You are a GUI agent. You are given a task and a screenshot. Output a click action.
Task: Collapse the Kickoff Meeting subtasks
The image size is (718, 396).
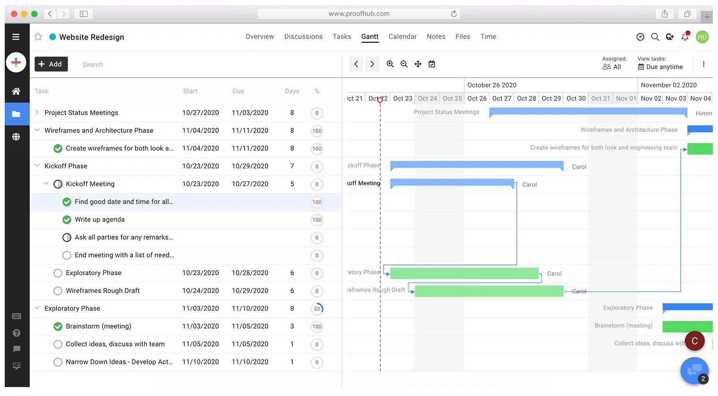point(46,183)
